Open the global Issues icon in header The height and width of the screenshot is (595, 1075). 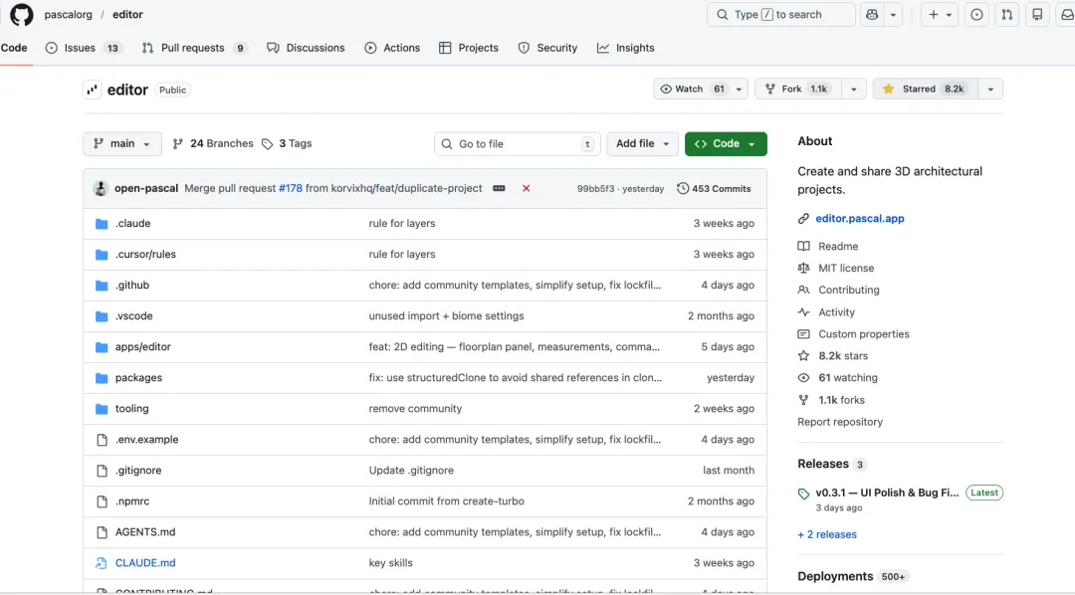(x=976, y=15)
